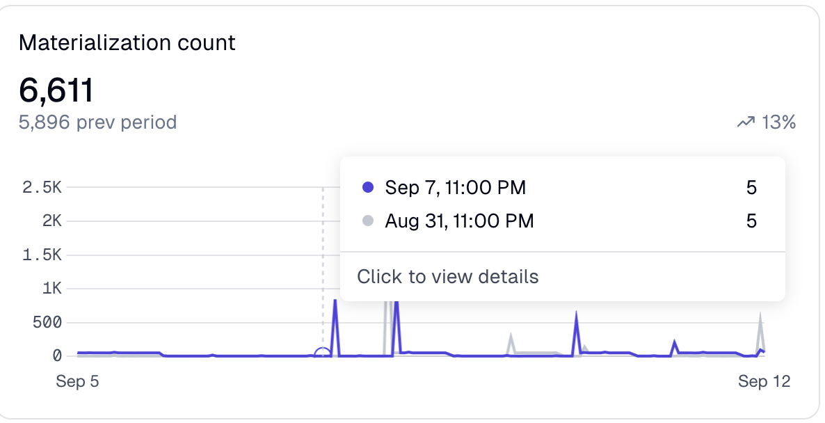Select the purple Sep 7 legend dot
This screenshot has height=423, width=825.
pos(369,188)
